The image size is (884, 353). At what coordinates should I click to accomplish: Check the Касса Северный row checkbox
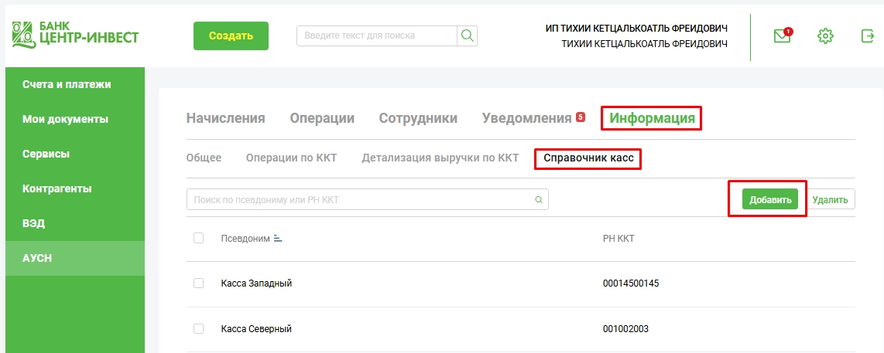(x=198, y=329)
